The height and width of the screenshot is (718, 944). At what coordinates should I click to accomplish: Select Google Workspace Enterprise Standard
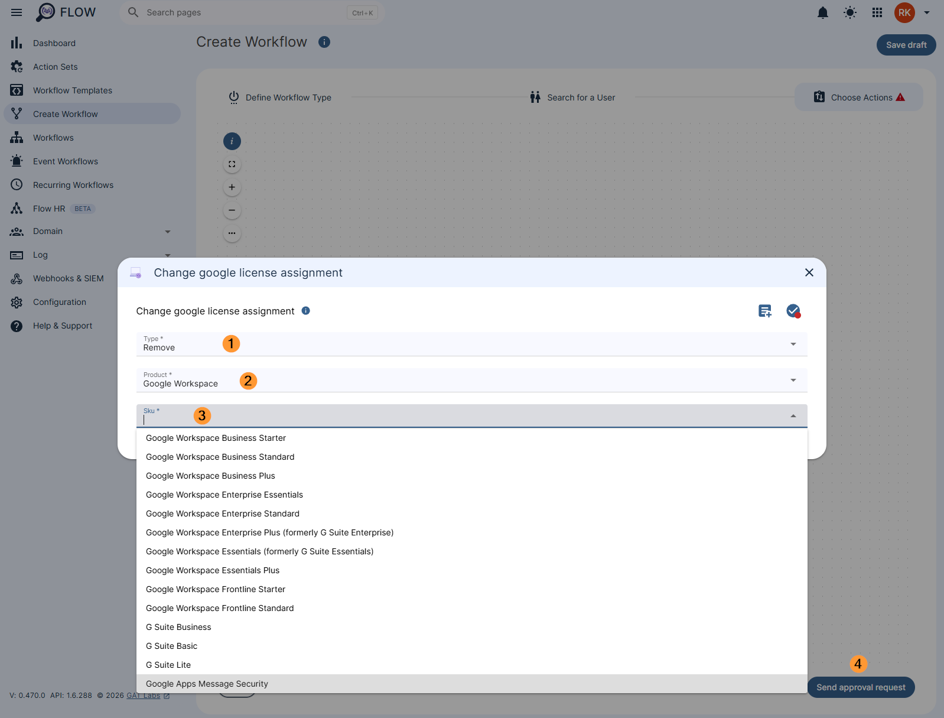click(x=471, y=514)
